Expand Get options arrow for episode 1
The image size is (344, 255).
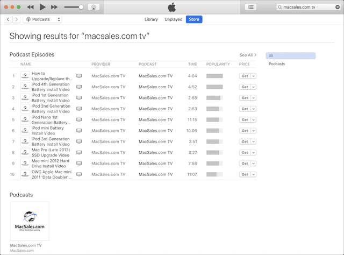coord(254,76)
